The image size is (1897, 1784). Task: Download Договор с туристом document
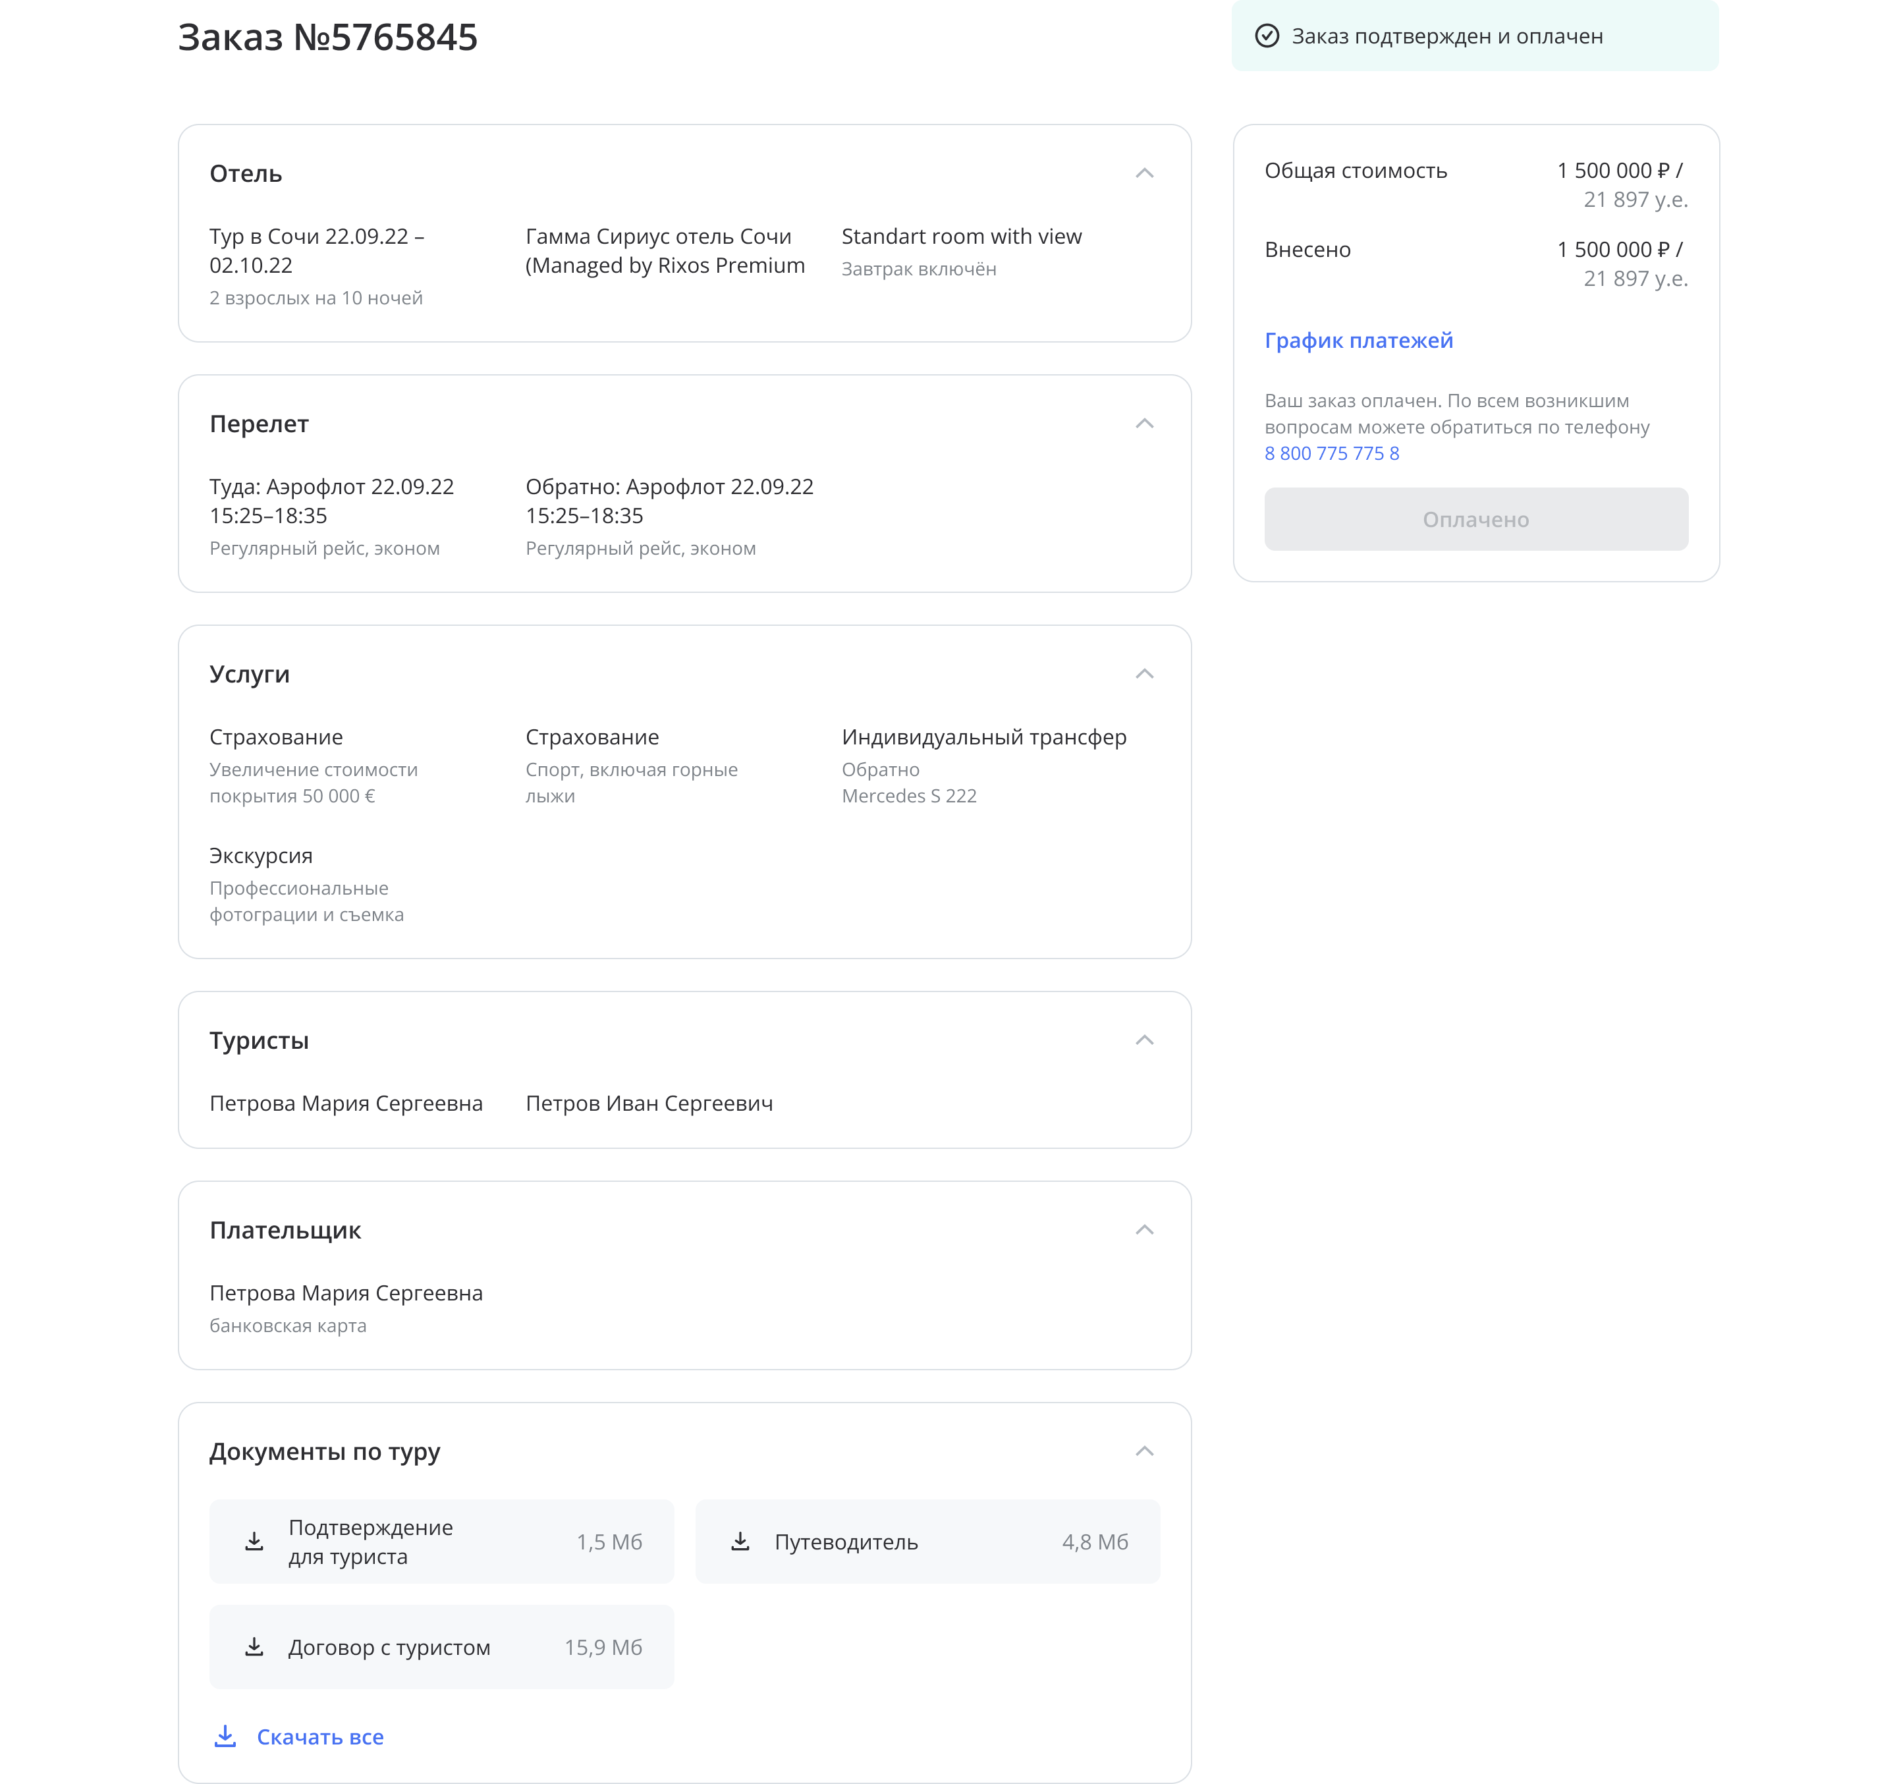point(441,1648)
